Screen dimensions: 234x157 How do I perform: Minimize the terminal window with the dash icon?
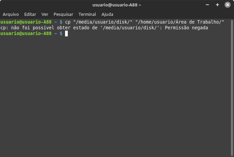(x=207, y=5)
